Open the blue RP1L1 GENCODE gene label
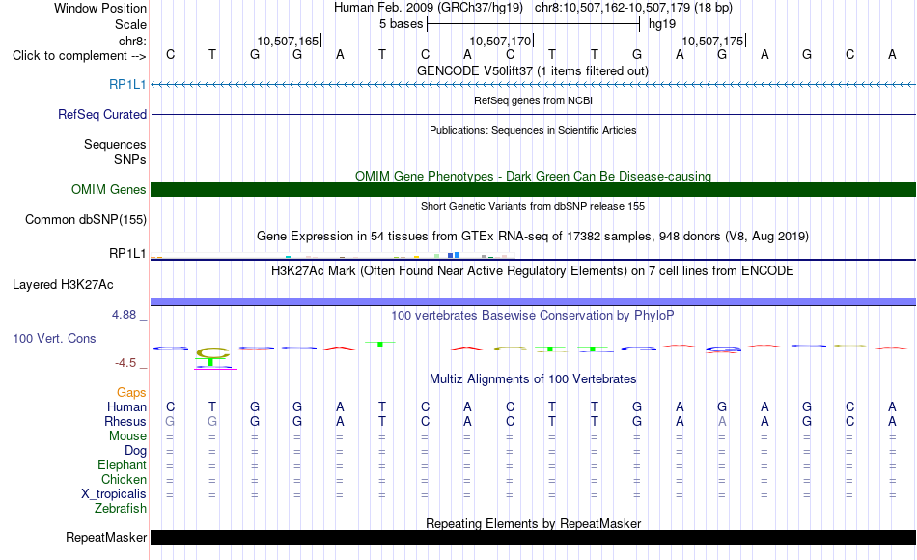The height and width of the screenshot is (560, 917). 127,84
